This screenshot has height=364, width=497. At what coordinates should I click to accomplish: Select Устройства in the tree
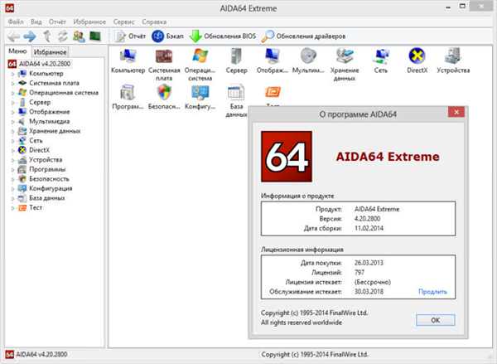pos(46,160)
